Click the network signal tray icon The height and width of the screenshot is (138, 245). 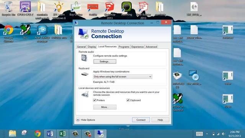[x=218, y=134]
